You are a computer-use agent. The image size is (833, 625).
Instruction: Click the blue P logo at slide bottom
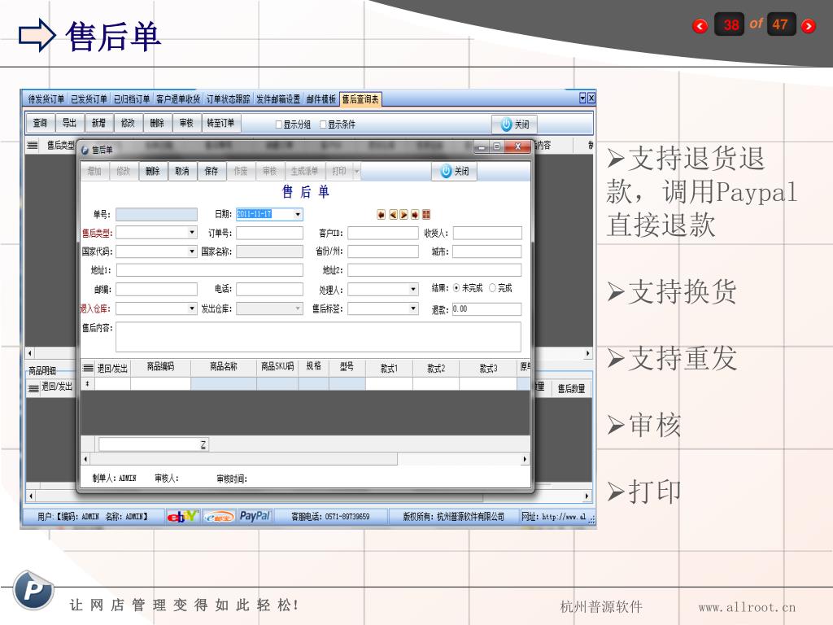33,590
